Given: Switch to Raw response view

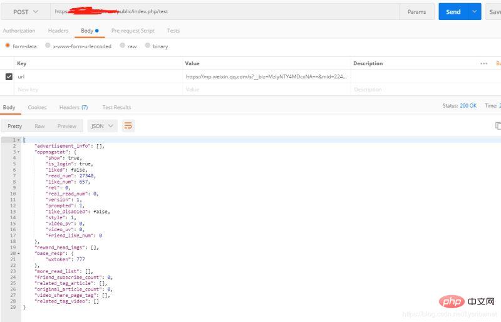Looking at the screenshot, I should click(39, 126).
